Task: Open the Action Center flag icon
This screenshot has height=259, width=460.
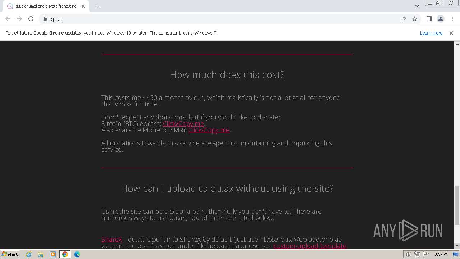Action: 425,254
